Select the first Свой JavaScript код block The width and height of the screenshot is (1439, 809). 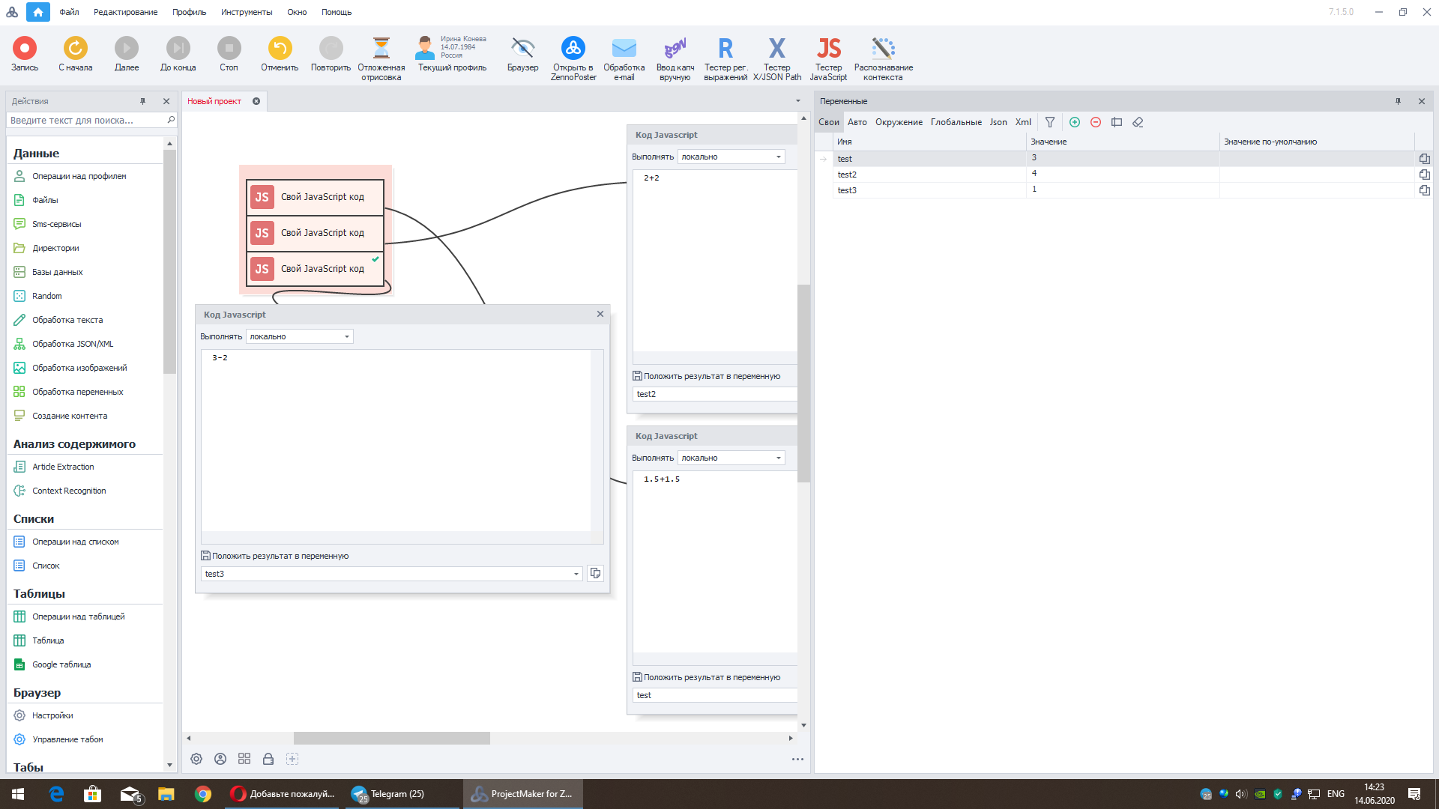pyautogui.click(x=315, y=197)
